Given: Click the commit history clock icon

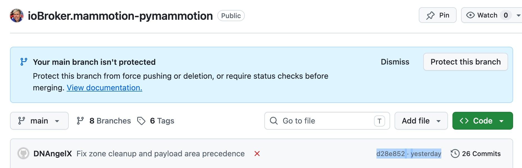Looking at the screenshot, I should 455,154.
